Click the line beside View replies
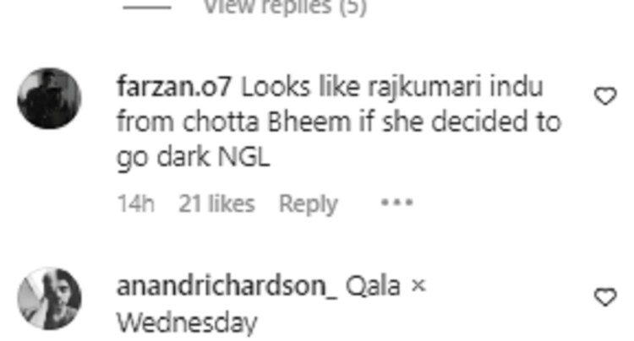Screen dimensions: 634x341 (x=147, y=8)
